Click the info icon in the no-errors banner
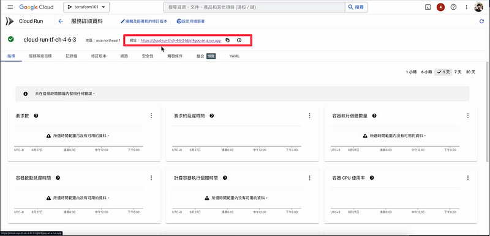The height and width of the screenshot is (236, 490). tap(26, 94)
